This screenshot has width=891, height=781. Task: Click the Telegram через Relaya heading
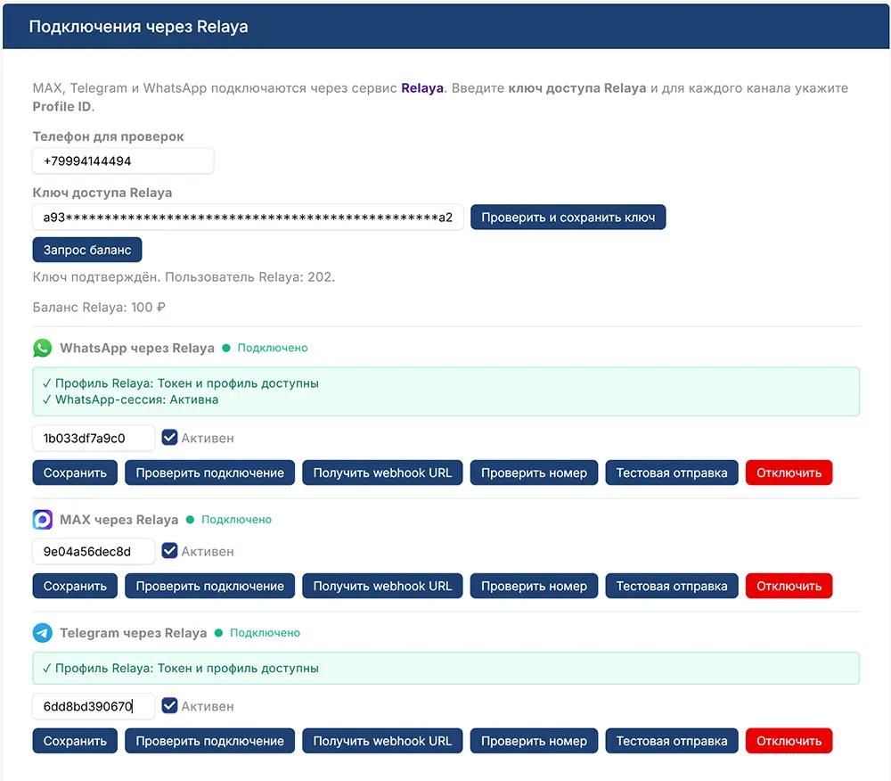tap(133, 633)
